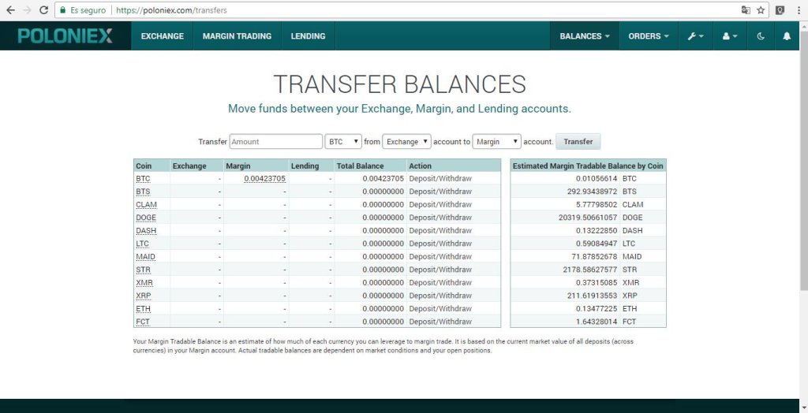This screenshot has width=808, height=413.
Task: Focus the Amount input field
Action: click(x=275, y=142)
